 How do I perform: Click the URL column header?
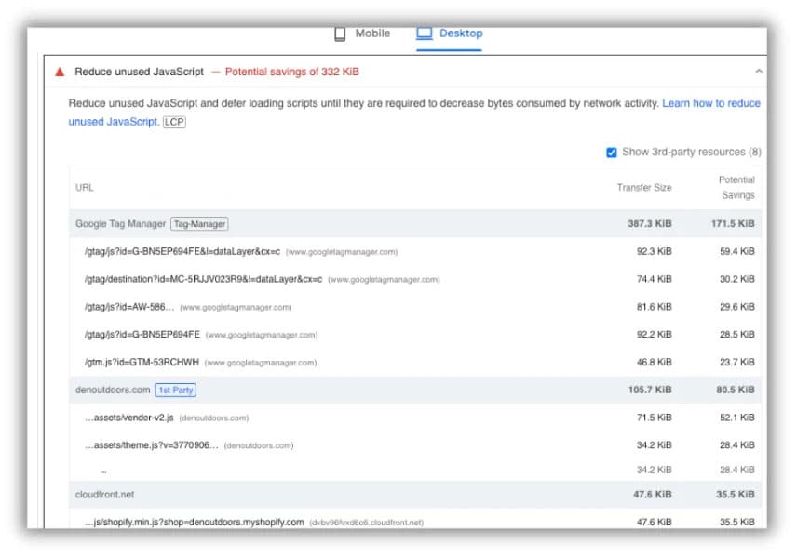click(85, 187)
